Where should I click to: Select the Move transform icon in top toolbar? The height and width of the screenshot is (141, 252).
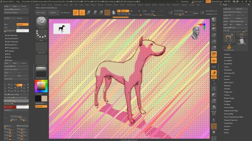click(x=88, y=13)
